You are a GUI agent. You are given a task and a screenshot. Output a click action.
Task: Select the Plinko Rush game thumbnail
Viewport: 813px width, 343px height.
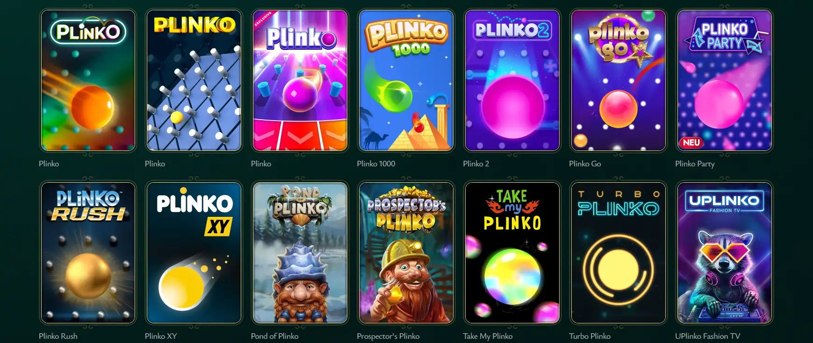coord(88,253)
